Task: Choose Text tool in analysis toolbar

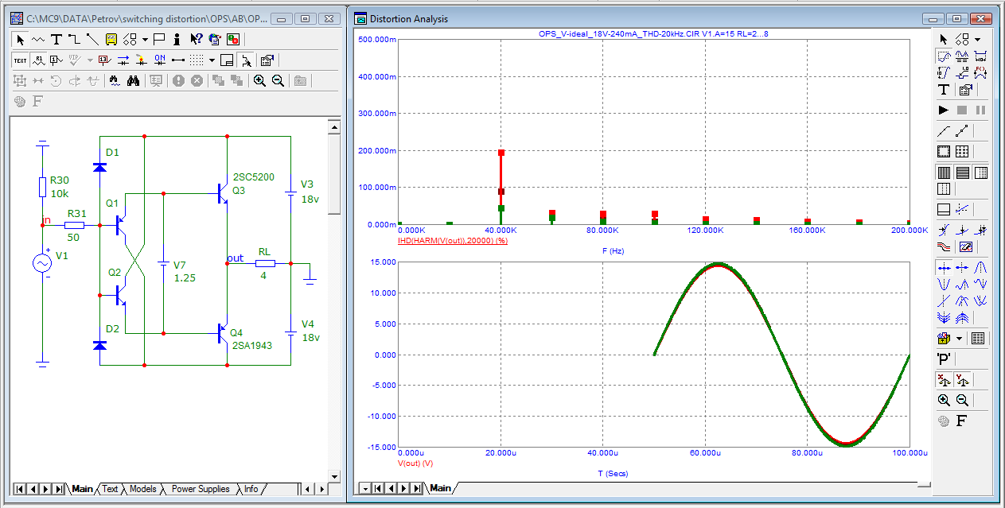Action: pyautogui.click(x=944, y=90)
